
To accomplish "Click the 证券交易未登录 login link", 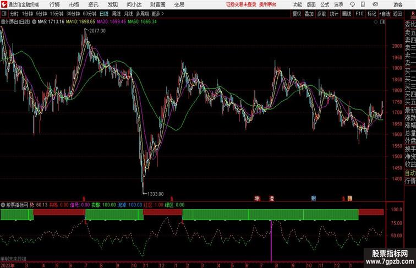I will pos(241,4).
